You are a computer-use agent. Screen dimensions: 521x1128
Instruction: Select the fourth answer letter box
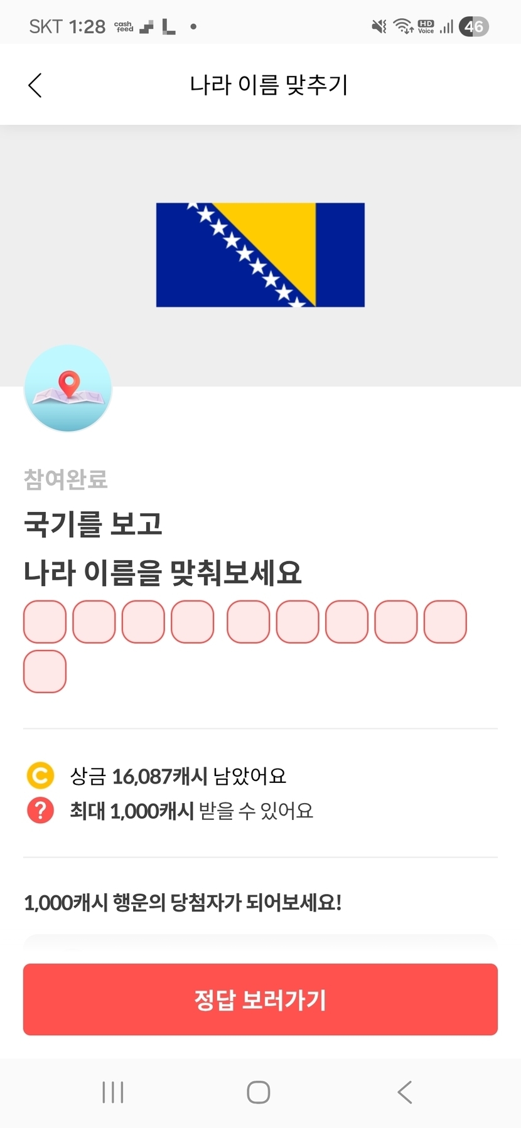coord(193,622)
